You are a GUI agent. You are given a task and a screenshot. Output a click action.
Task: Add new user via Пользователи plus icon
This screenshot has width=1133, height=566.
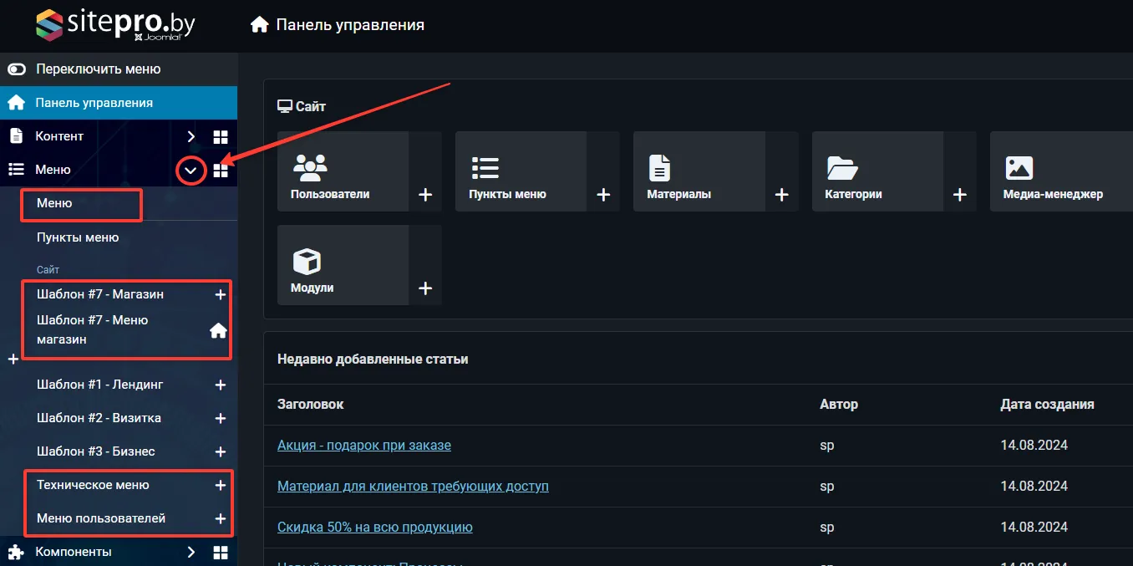point(425,195)
